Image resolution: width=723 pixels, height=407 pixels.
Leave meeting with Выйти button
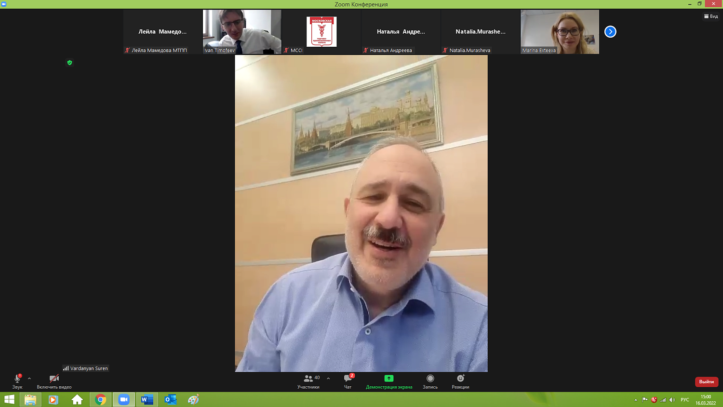tap(706, 381)
